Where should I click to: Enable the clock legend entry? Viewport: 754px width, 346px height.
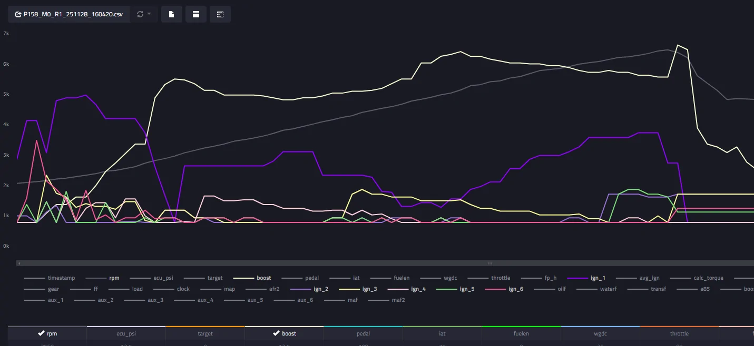coord(171,289)
